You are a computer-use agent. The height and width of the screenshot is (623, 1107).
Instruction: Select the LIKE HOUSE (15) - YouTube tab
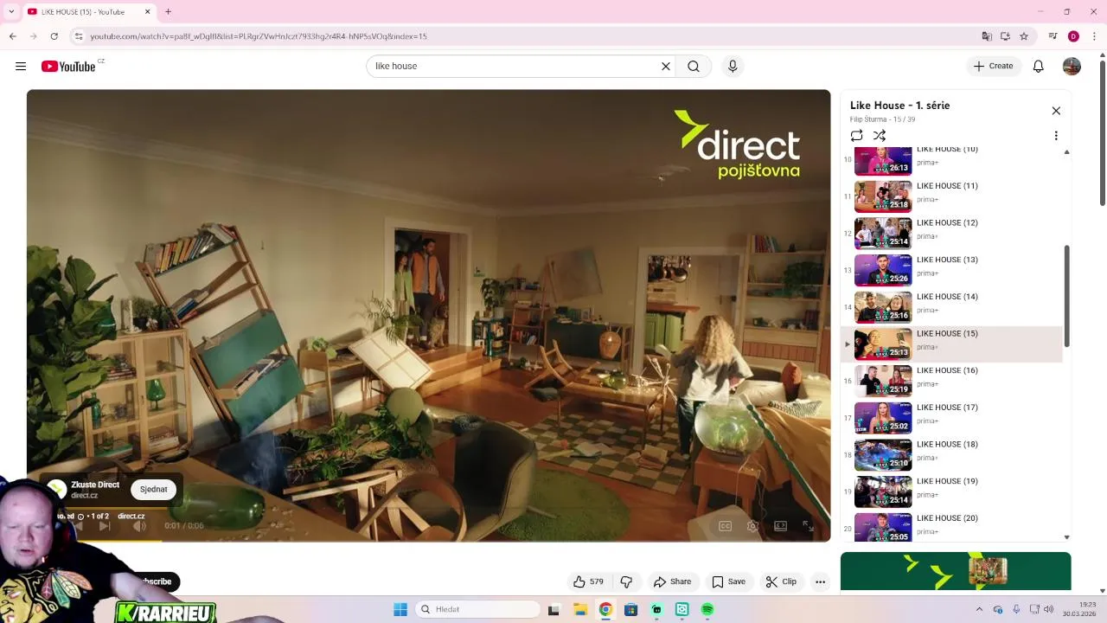tap(89, 11)
